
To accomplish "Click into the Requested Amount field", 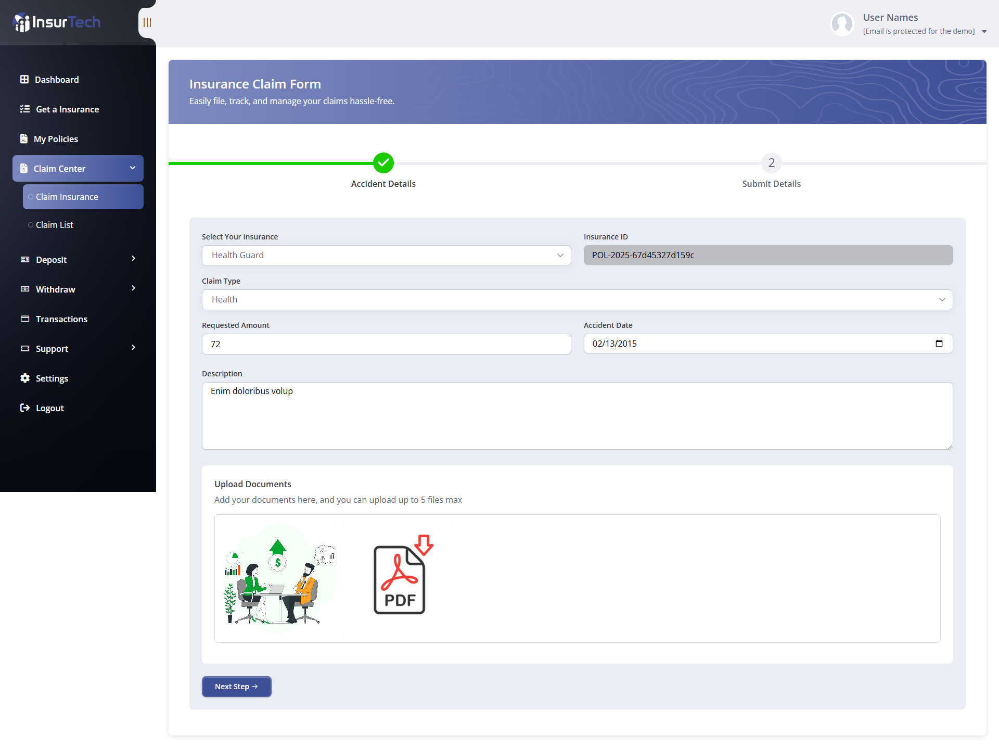I will point(386,344).
